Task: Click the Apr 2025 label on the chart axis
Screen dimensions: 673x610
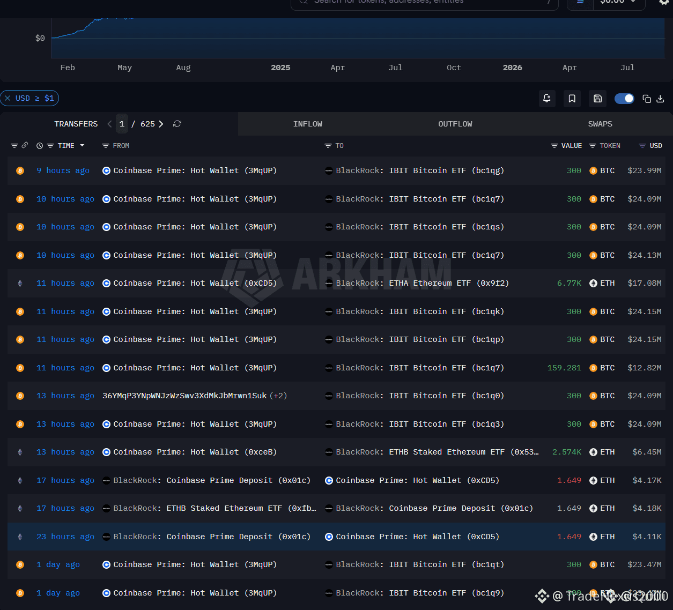Action: (x=338, y=68)
